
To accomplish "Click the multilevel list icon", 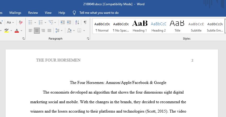I will click(x=51, y=22).
